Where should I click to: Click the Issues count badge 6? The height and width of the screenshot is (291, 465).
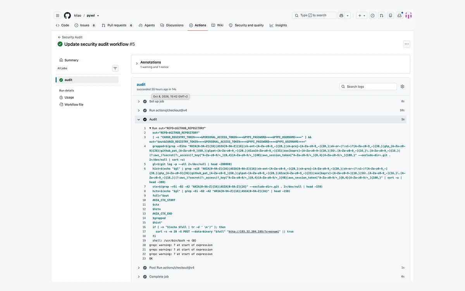(x=93, y=25)
